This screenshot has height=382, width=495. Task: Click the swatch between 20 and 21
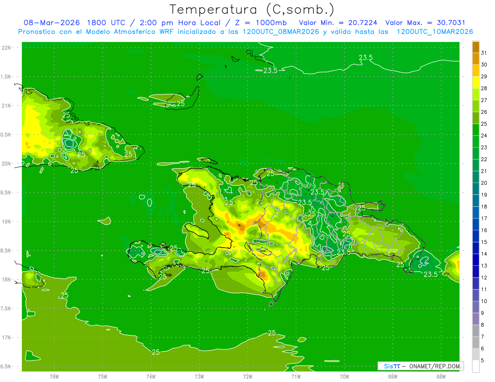click(476, 177)
